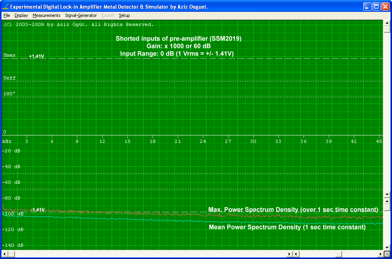The image size is (392, 259).
Task: Click up arrow of upper vertical scrollbar
Action: pos(387,23)
